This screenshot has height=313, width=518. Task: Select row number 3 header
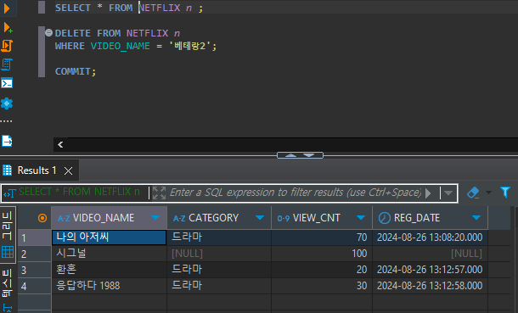(x=34, y=270)
